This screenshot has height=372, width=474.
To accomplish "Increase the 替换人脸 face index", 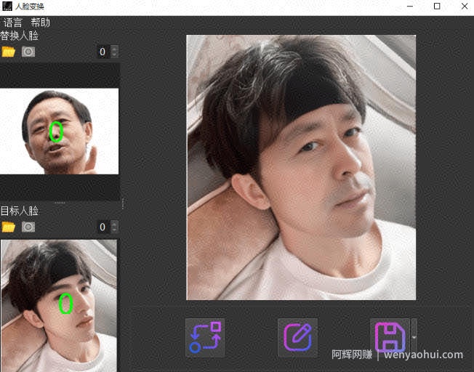I will (115, 49).
